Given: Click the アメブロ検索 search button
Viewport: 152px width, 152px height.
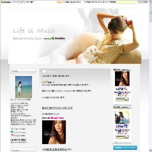Looking at the screenshot, I should click(143, 2).
